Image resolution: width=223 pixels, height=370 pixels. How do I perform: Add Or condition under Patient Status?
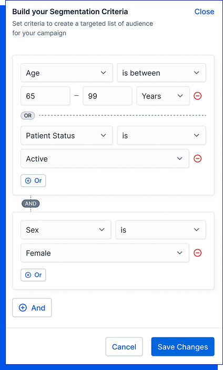[x=33, y=181]
